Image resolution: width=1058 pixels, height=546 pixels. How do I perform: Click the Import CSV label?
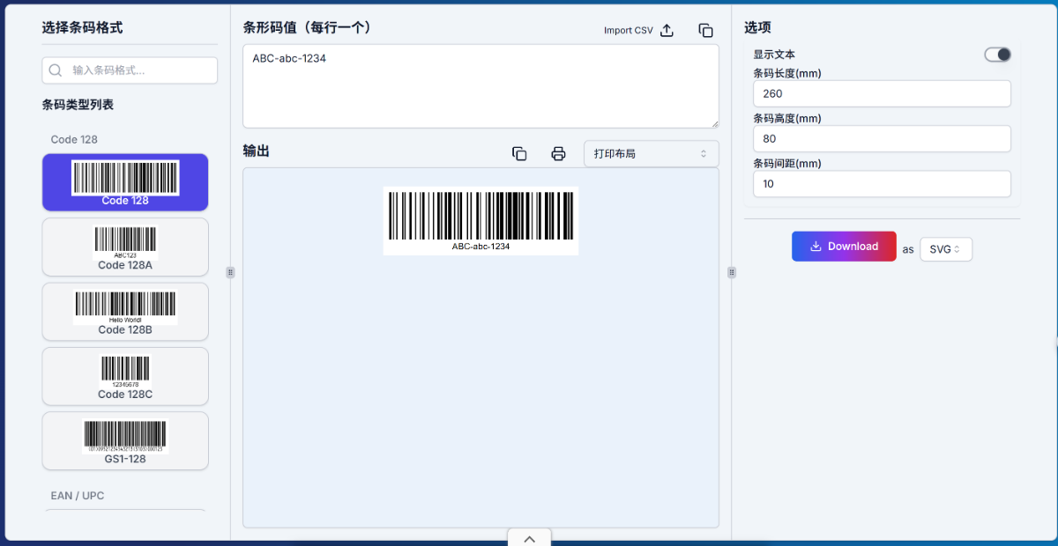[x=629, y=30]
